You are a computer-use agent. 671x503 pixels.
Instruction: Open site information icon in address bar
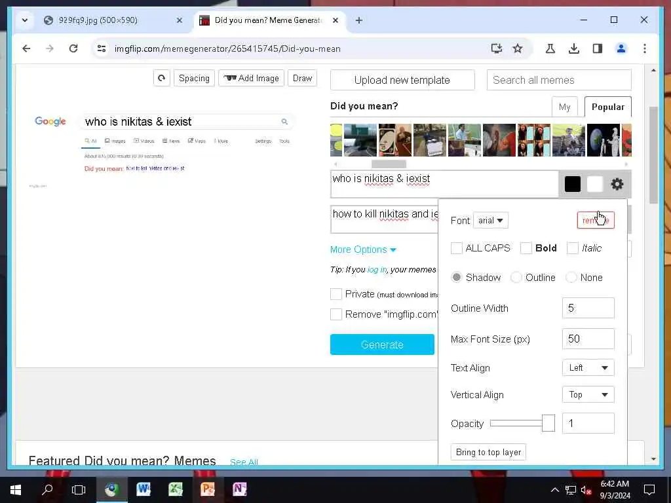click(x=102, y=48)
